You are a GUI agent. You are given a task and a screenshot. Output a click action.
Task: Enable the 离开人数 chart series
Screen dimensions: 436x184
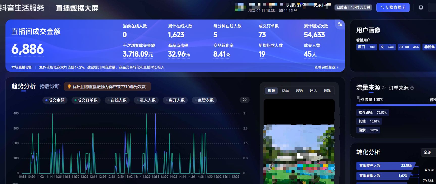tap(175, 100)
